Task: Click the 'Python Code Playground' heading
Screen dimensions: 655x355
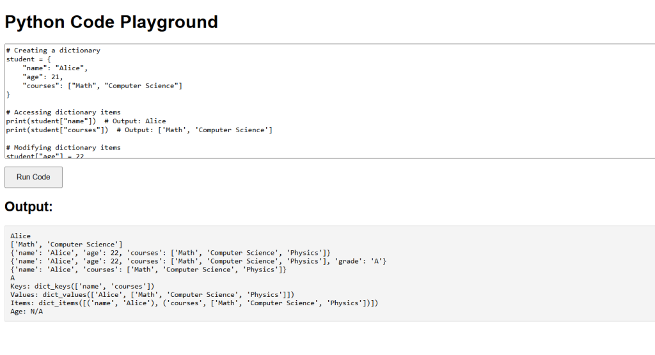Action: pyautogui.click(x=111, y=22)
